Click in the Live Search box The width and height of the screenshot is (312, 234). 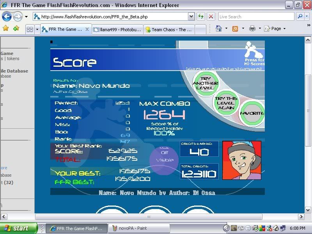255,17
